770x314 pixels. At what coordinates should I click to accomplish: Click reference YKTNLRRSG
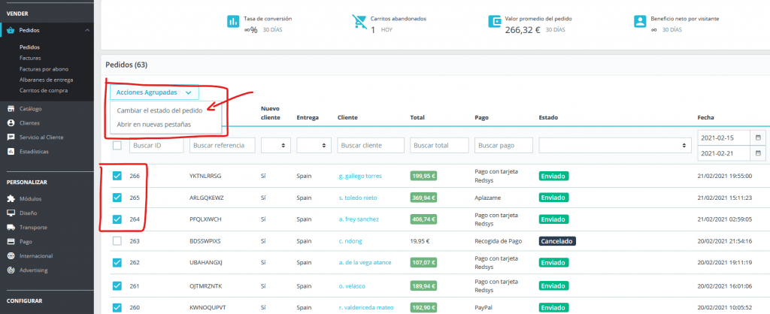(205, 176)
